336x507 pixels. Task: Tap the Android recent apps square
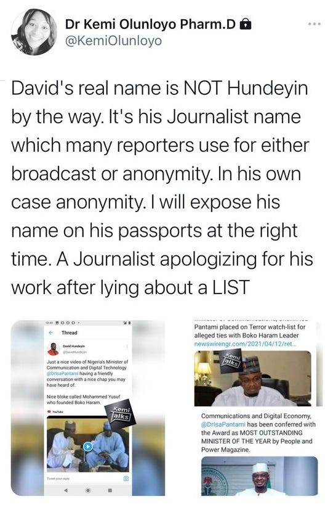110,490
